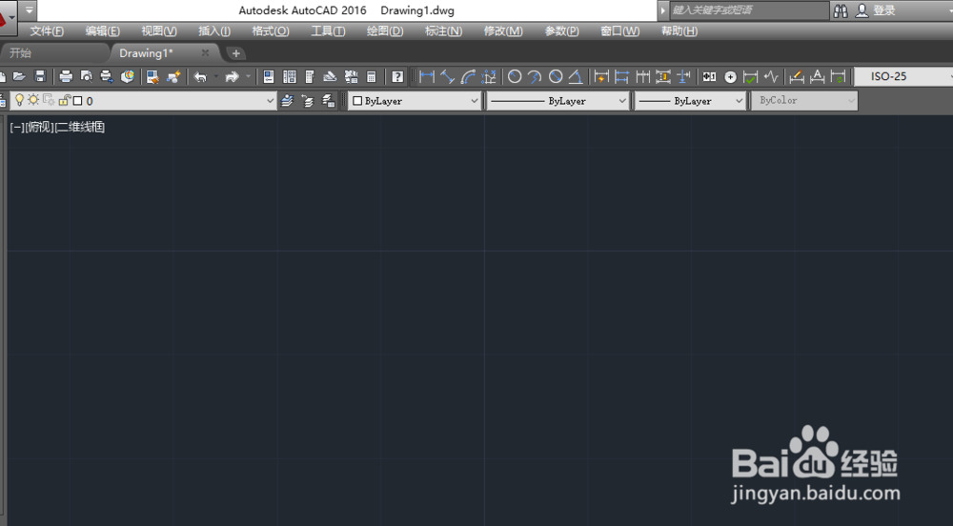Undo the last action
This screenshot has height=526, width=953.
point(200,76)
